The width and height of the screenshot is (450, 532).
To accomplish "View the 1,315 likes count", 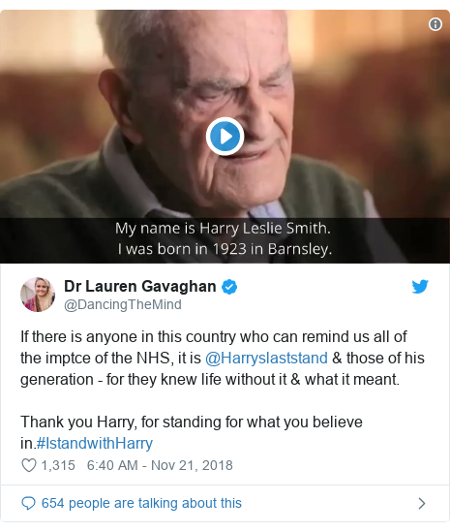I will click(58, 465).
